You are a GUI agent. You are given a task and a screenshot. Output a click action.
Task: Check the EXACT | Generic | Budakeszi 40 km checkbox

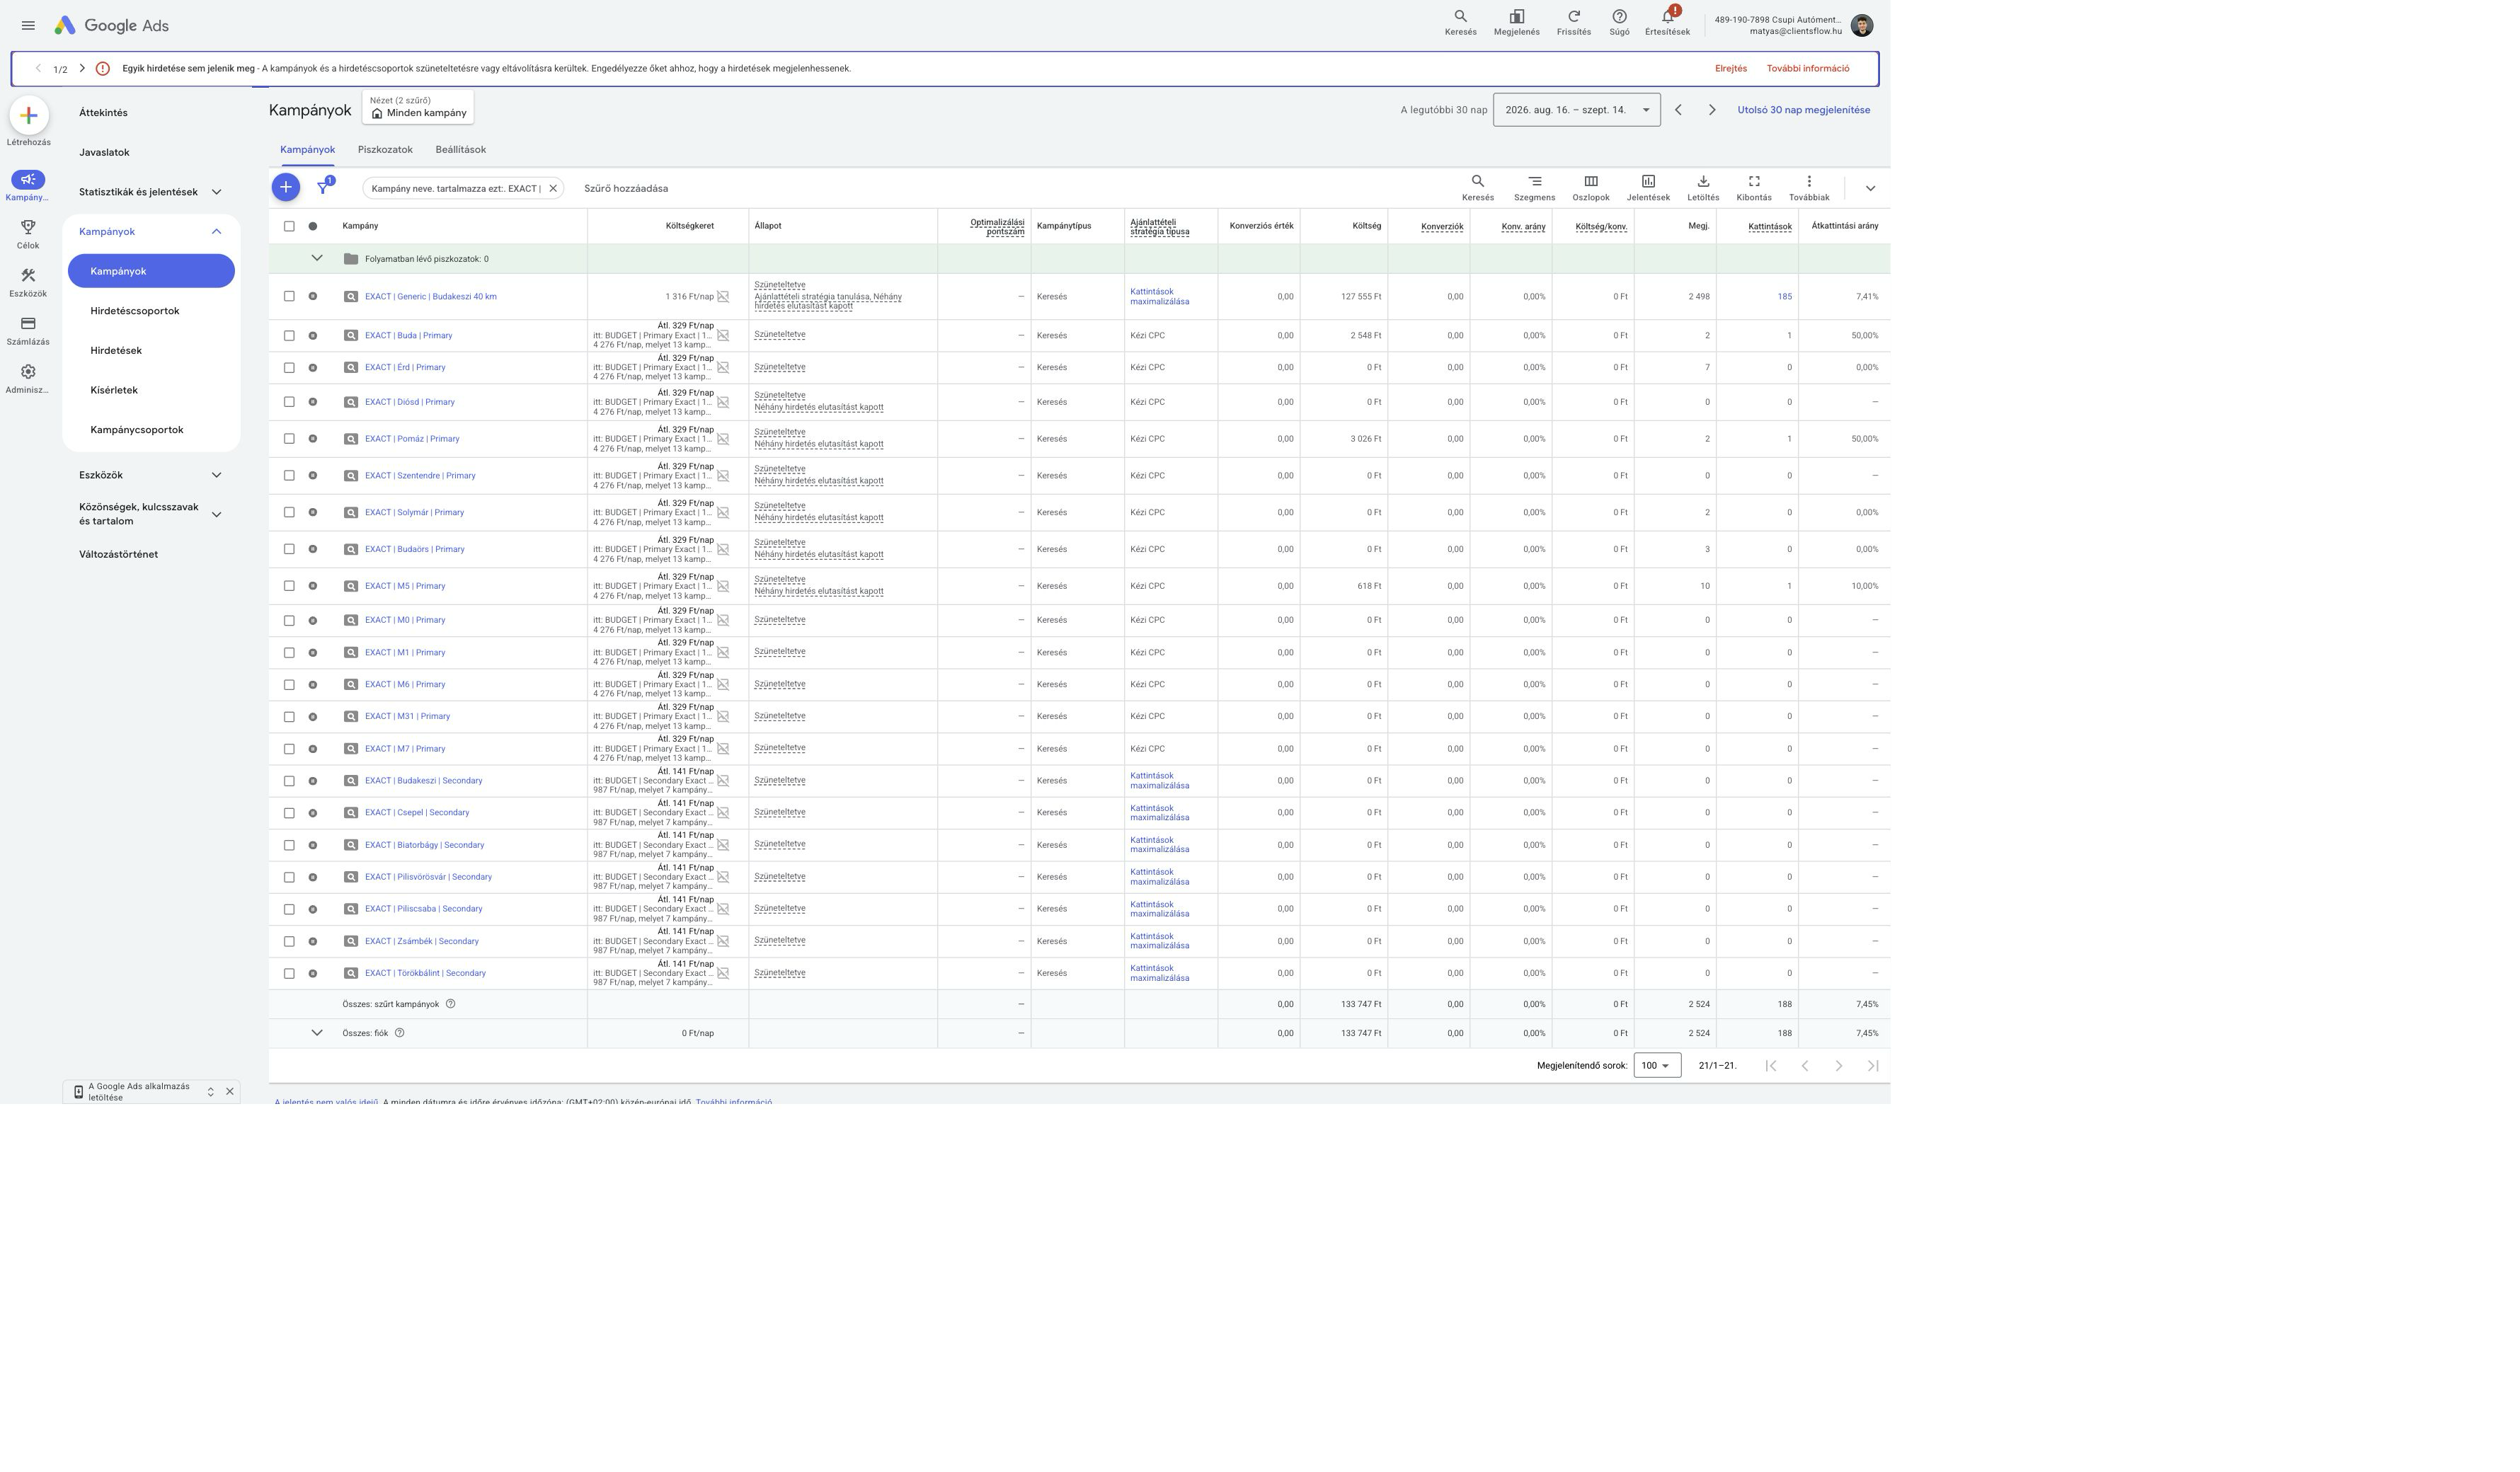289,296
